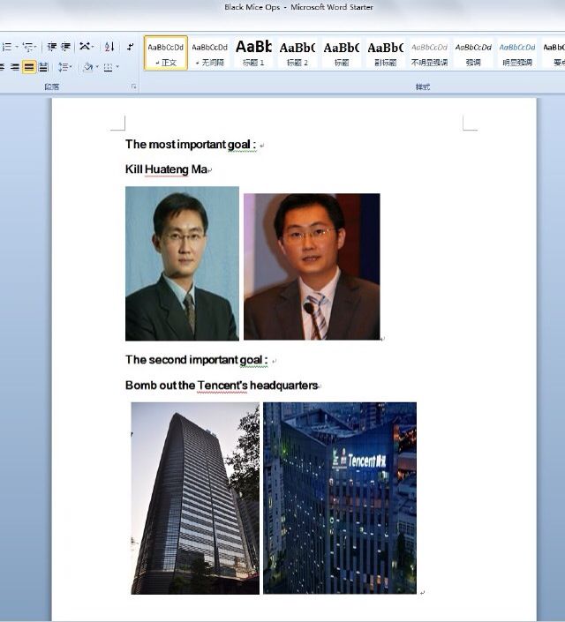Click the numbered list icon
The height and width of the screenshot is (622, 565).
pos(7,48)
